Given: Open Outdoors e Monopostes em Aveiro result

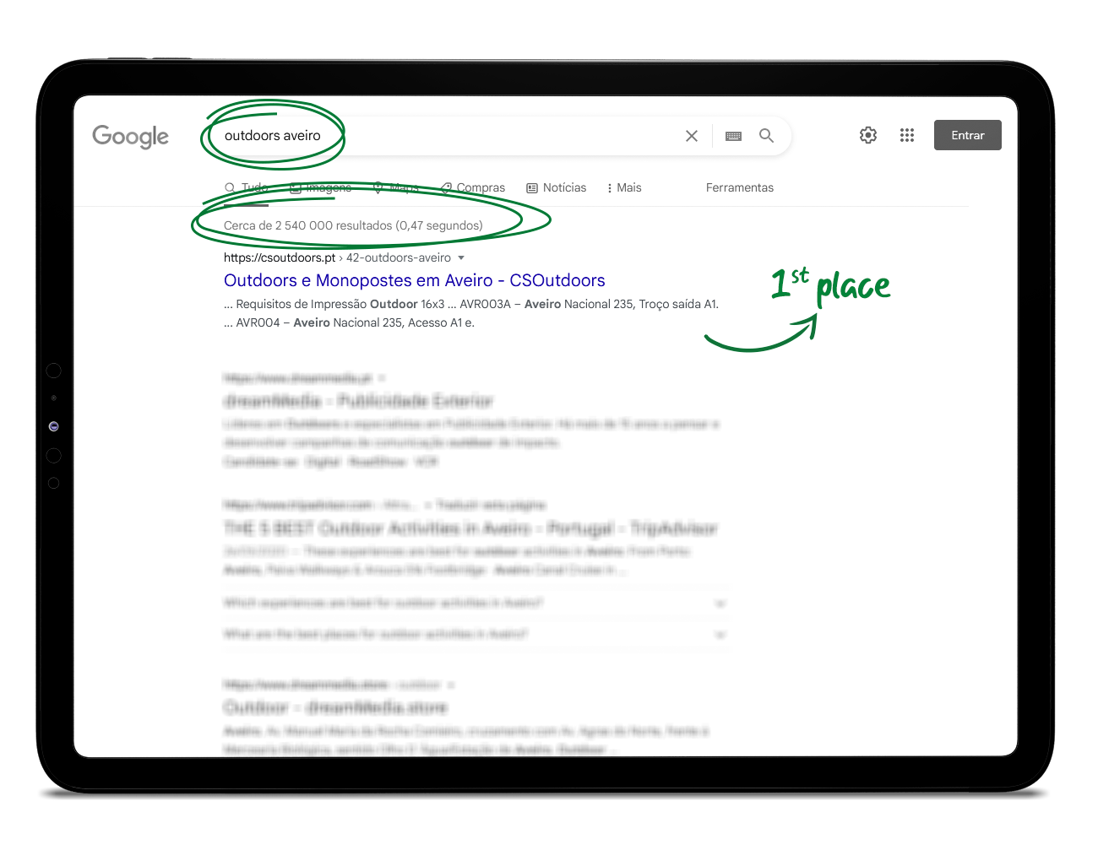Looking at the screenshot, I should (x=415, y=280).
